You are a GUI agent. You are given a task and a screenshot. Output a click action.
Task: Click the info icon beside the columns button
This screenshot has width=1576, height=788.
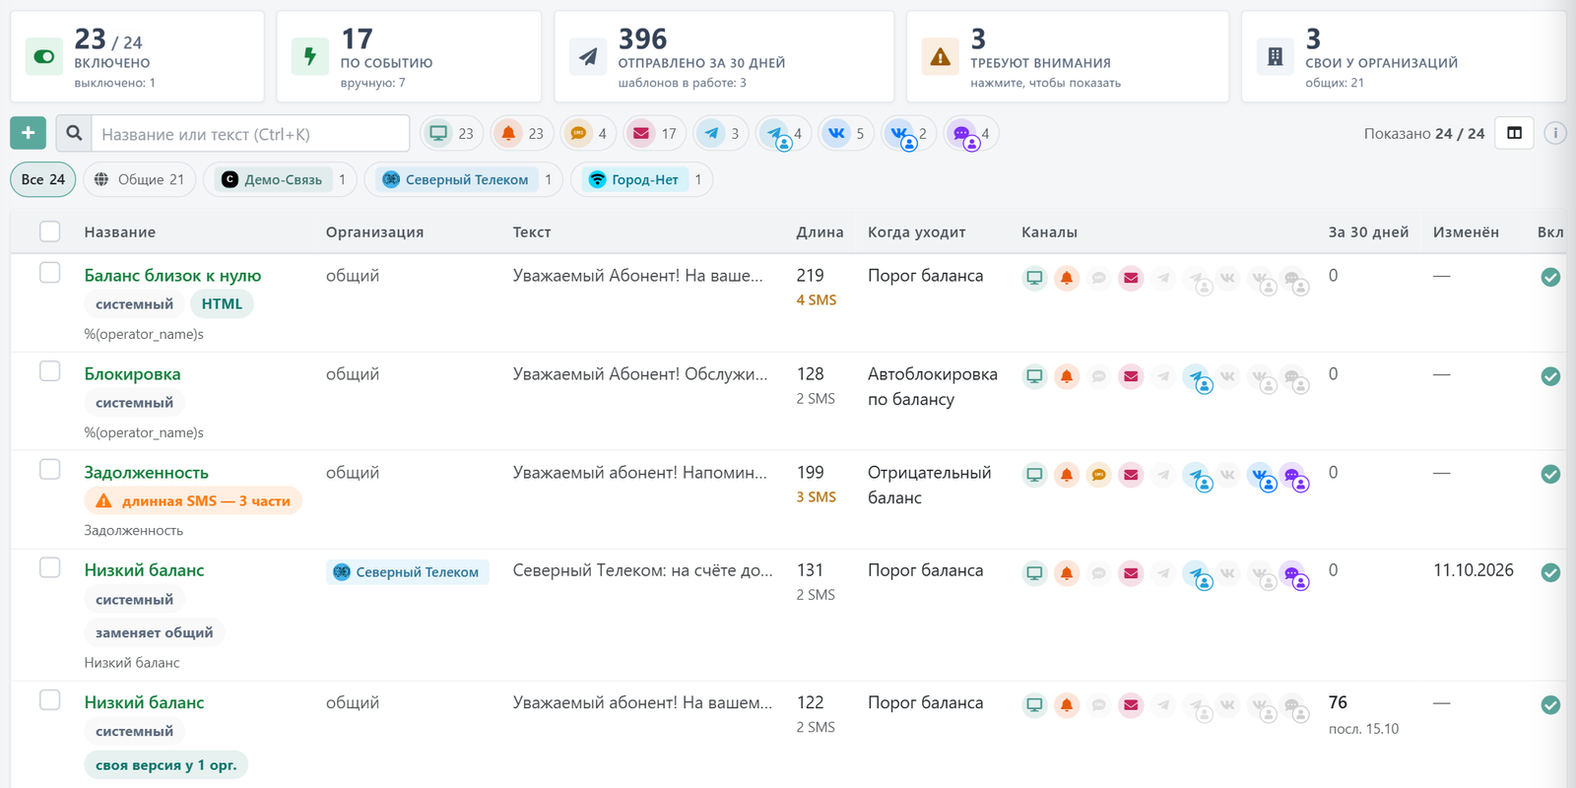(x=1555, y=133)
